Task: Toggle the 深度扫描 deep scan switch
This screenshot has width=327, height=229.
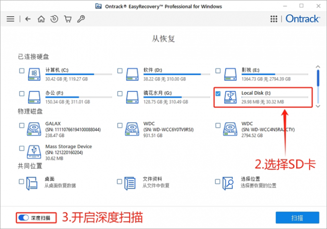Action: (24, 218)
